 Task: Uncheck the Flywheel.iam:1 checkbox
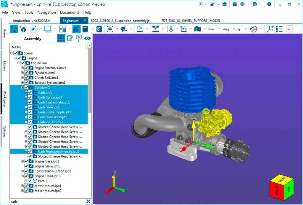(x=26, y=73)
